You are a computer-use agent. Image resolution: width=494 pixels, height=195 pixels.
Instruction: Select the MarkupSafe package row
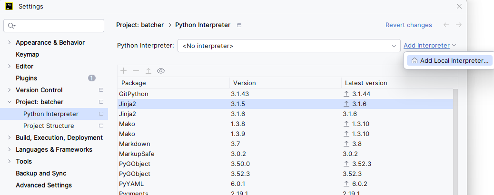[x=286, y=154]
